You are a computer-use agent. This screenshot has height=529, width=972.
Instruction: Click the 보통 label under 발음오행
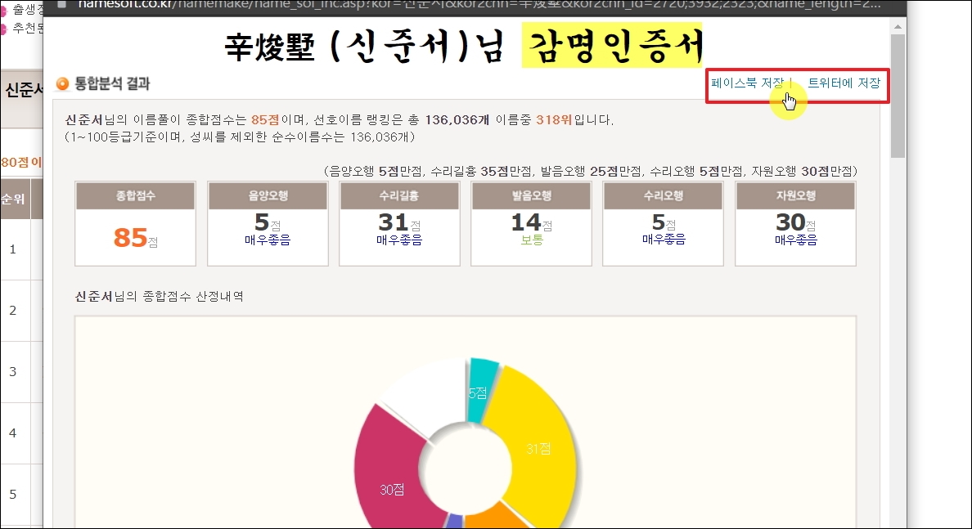[x=531, y=240]
